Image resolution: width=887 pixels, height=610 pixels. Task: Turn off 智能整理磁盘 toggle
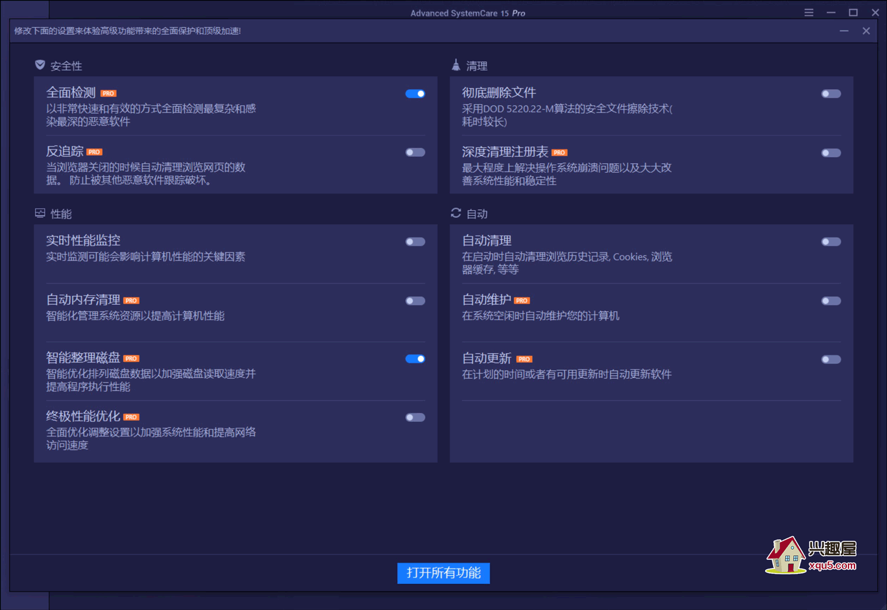click(x=415, y=359)
